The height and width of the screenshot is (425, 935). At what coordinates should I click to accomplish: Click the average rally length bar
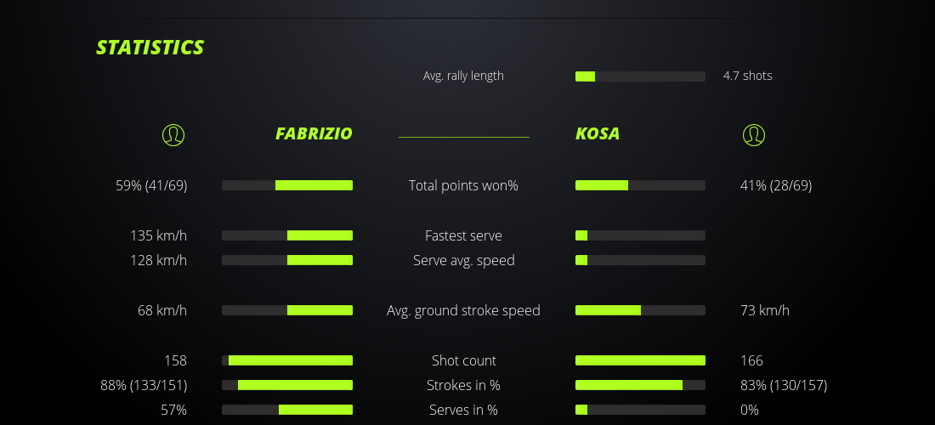click(x=640, y=76)
